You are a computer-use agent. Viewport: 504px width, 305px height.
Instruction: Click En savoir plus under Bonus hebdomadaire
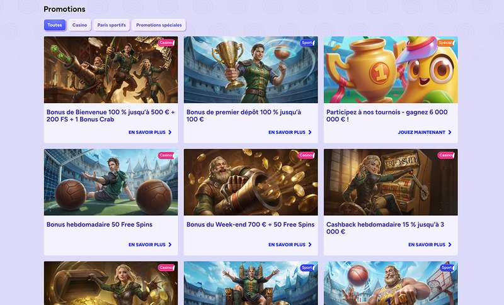[150, 245]
